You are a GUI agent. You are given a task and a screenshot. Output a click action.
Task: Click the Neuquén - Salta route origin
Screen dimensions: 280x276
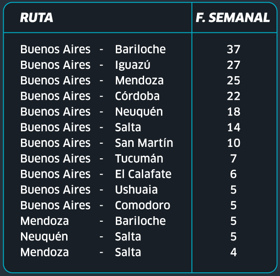click(44, 237)
